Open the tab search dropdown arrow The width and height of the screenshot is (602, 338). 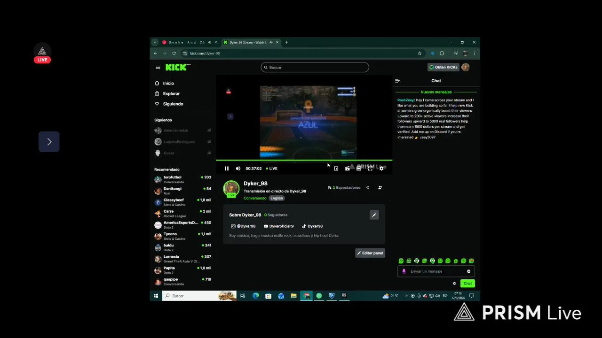click(x=155, y=42)
